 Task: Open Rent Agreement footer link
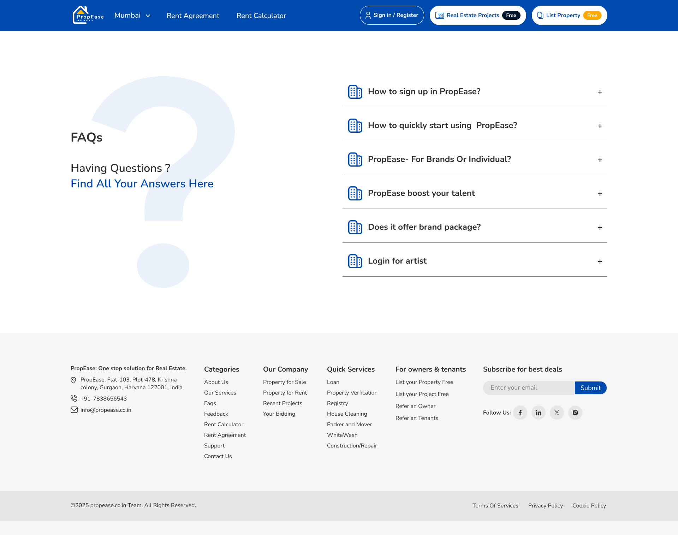click(225, 435)
